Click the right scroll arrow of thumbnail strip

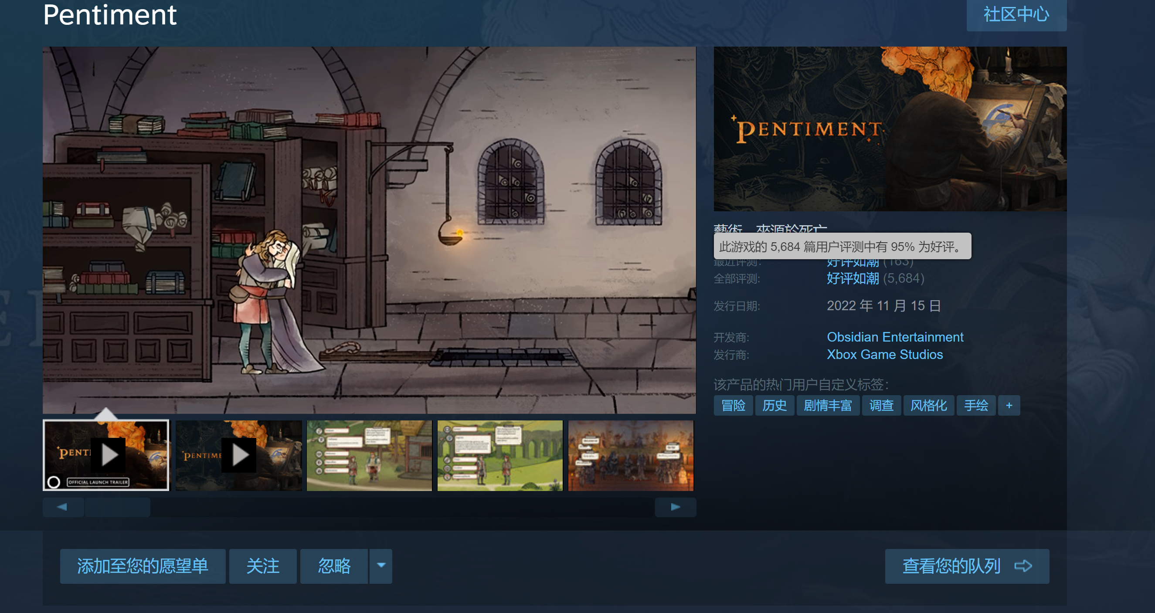[x=675, y=507]
